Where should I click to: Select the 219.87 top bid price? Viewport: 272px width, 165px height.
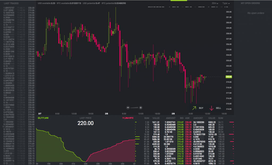point(181,122)
